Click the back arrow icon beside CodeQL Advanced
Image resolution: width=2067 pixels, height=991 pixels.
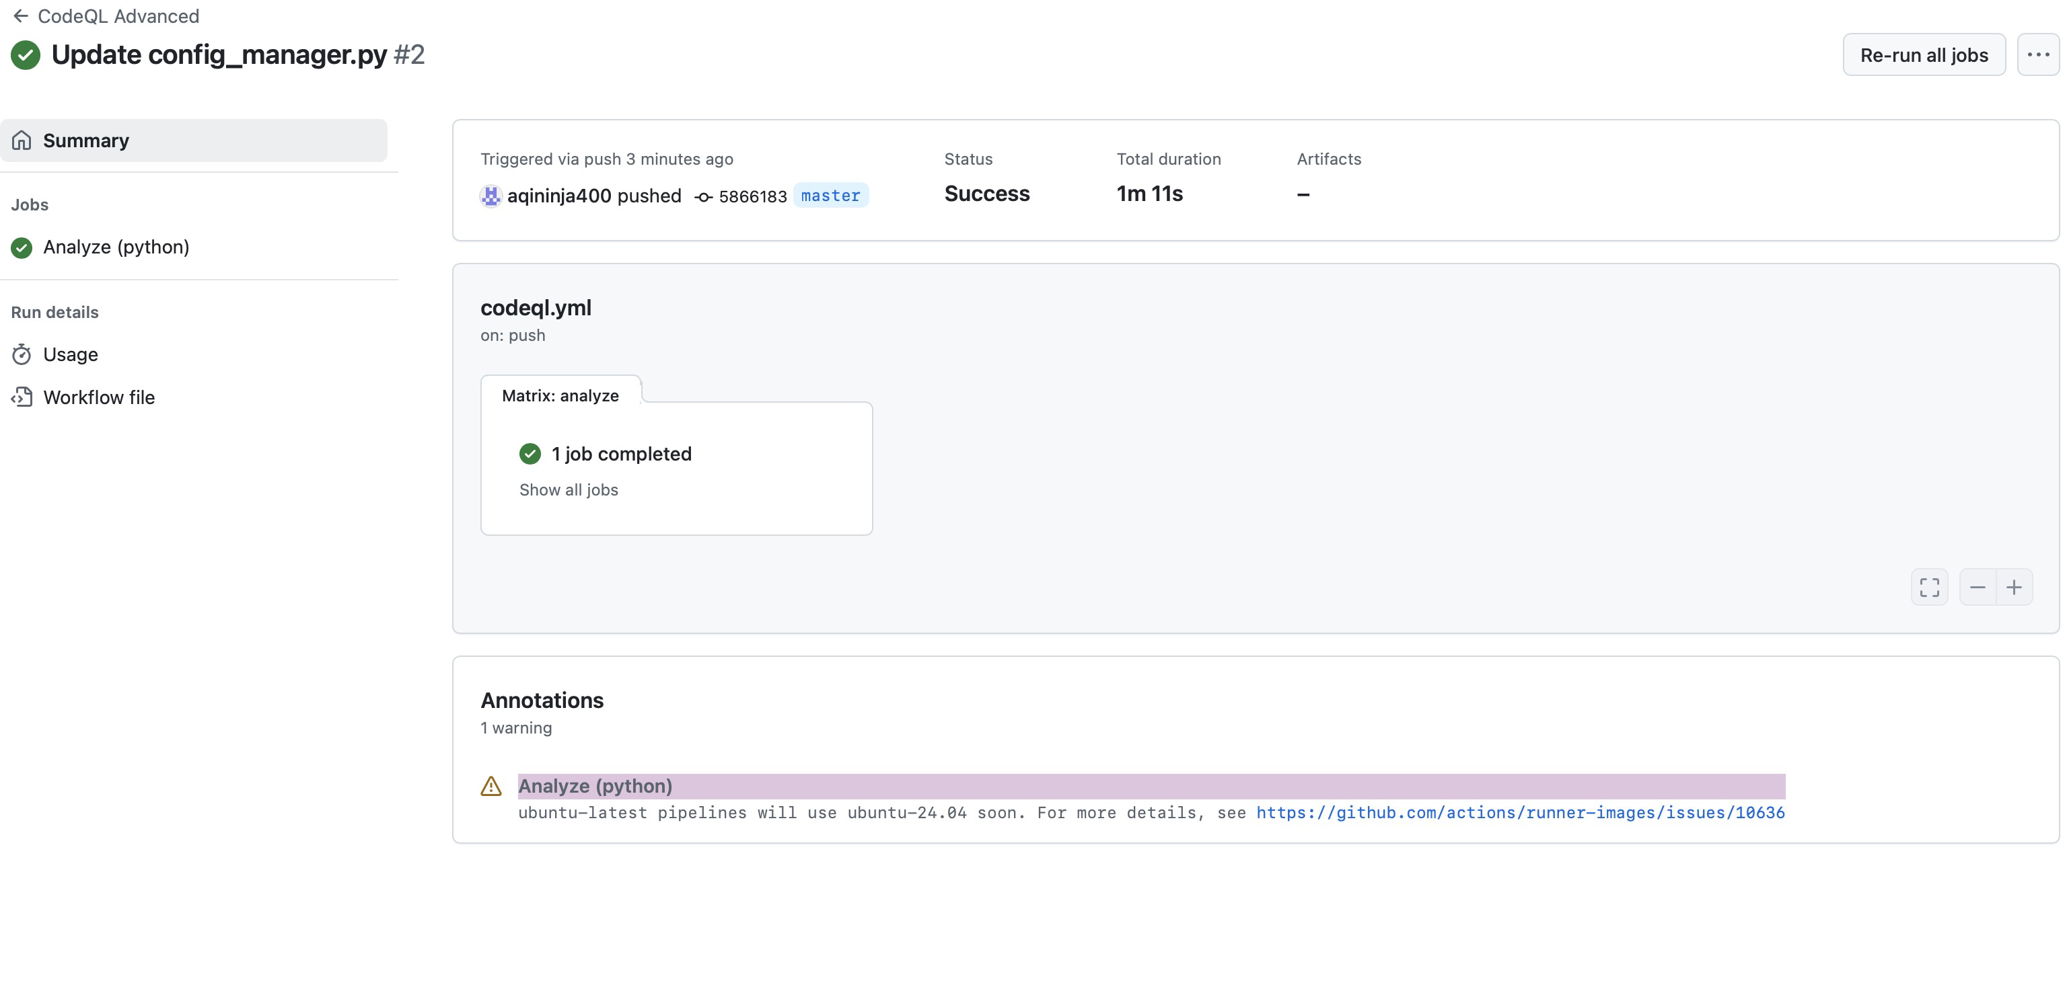21,16
